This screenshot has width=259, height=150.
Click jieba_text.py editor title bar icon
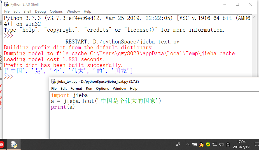(53, 81)
